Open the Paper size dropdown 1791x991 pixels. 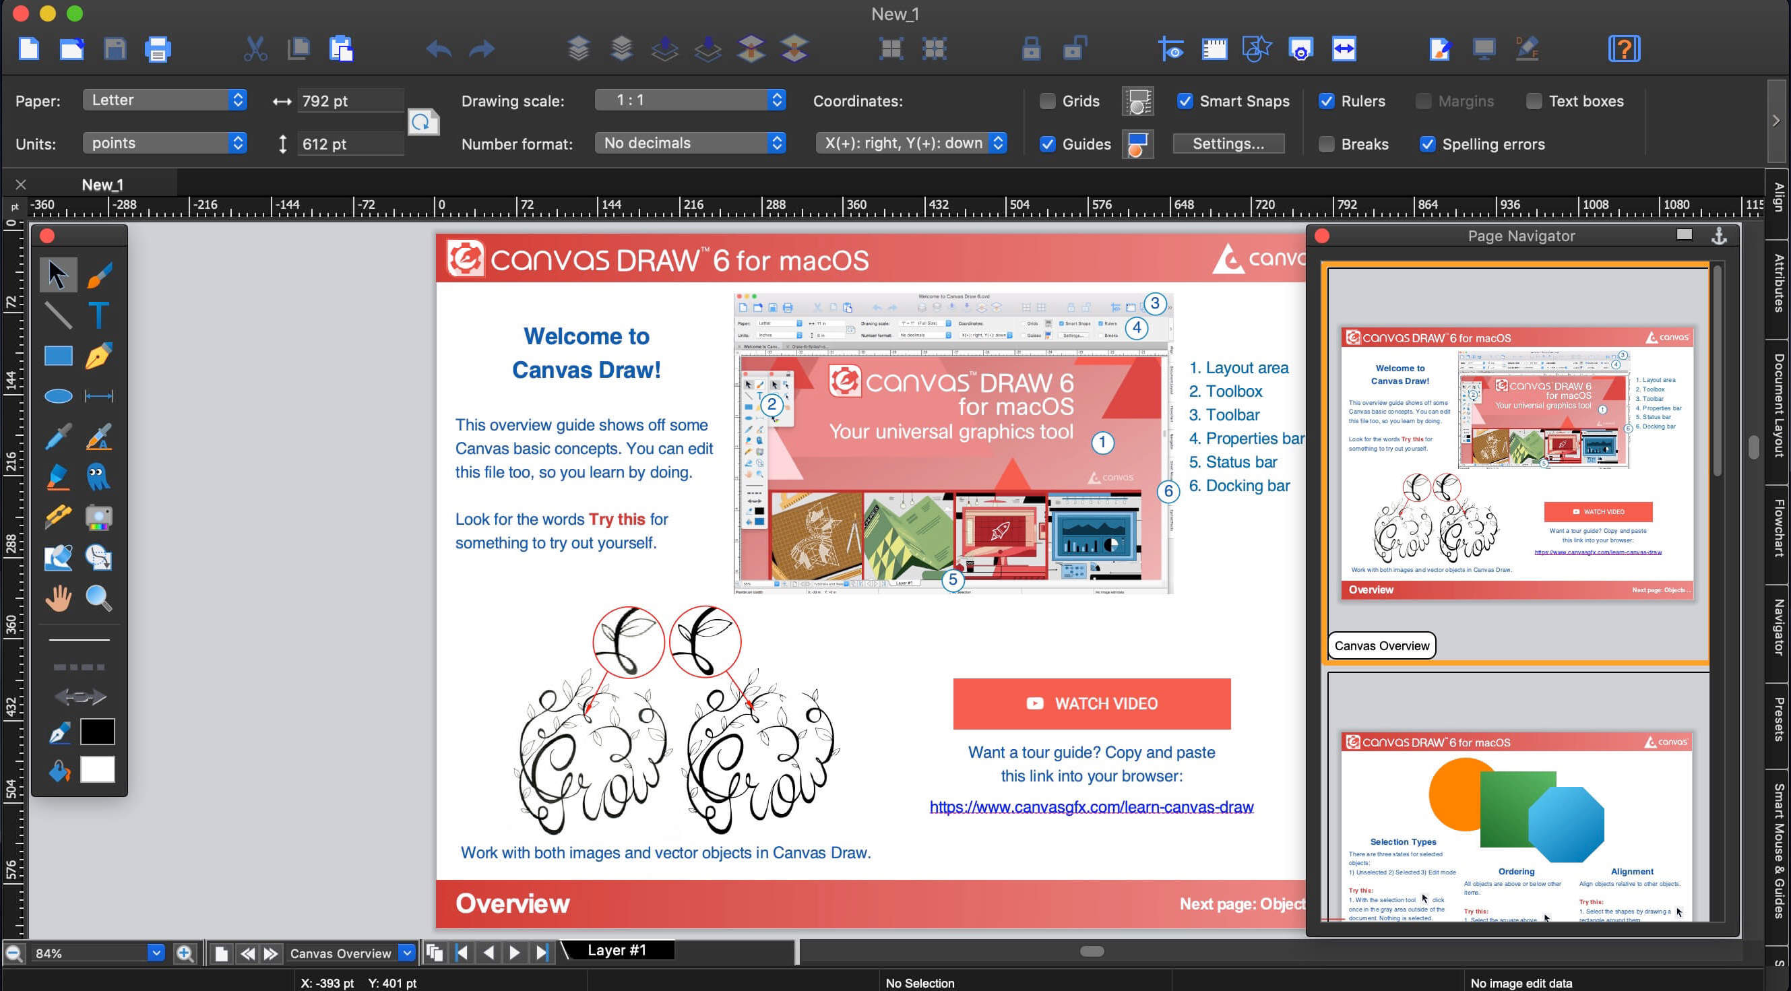[165, 100]
